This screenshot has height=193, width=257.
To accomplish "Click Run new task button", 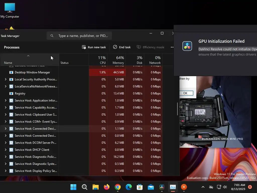I will pos(94,47).
